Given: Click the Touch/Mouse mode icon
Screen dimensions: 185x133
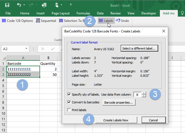Looking at the screenshot, I should [57, 5].
